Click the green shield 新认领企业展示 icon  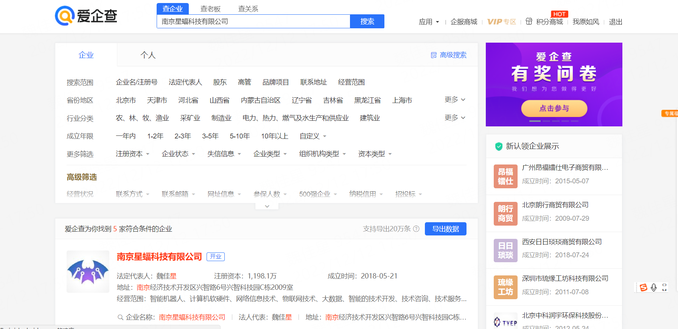click(x=499, y=146)
